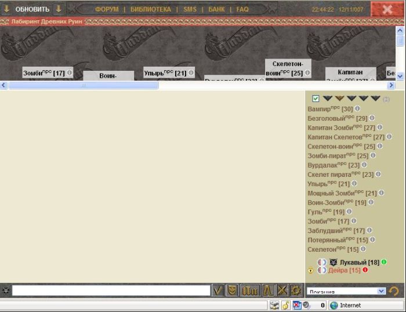Click the lock icon in browser status bar
Screen dimensions: 406x312
point(285,305)
